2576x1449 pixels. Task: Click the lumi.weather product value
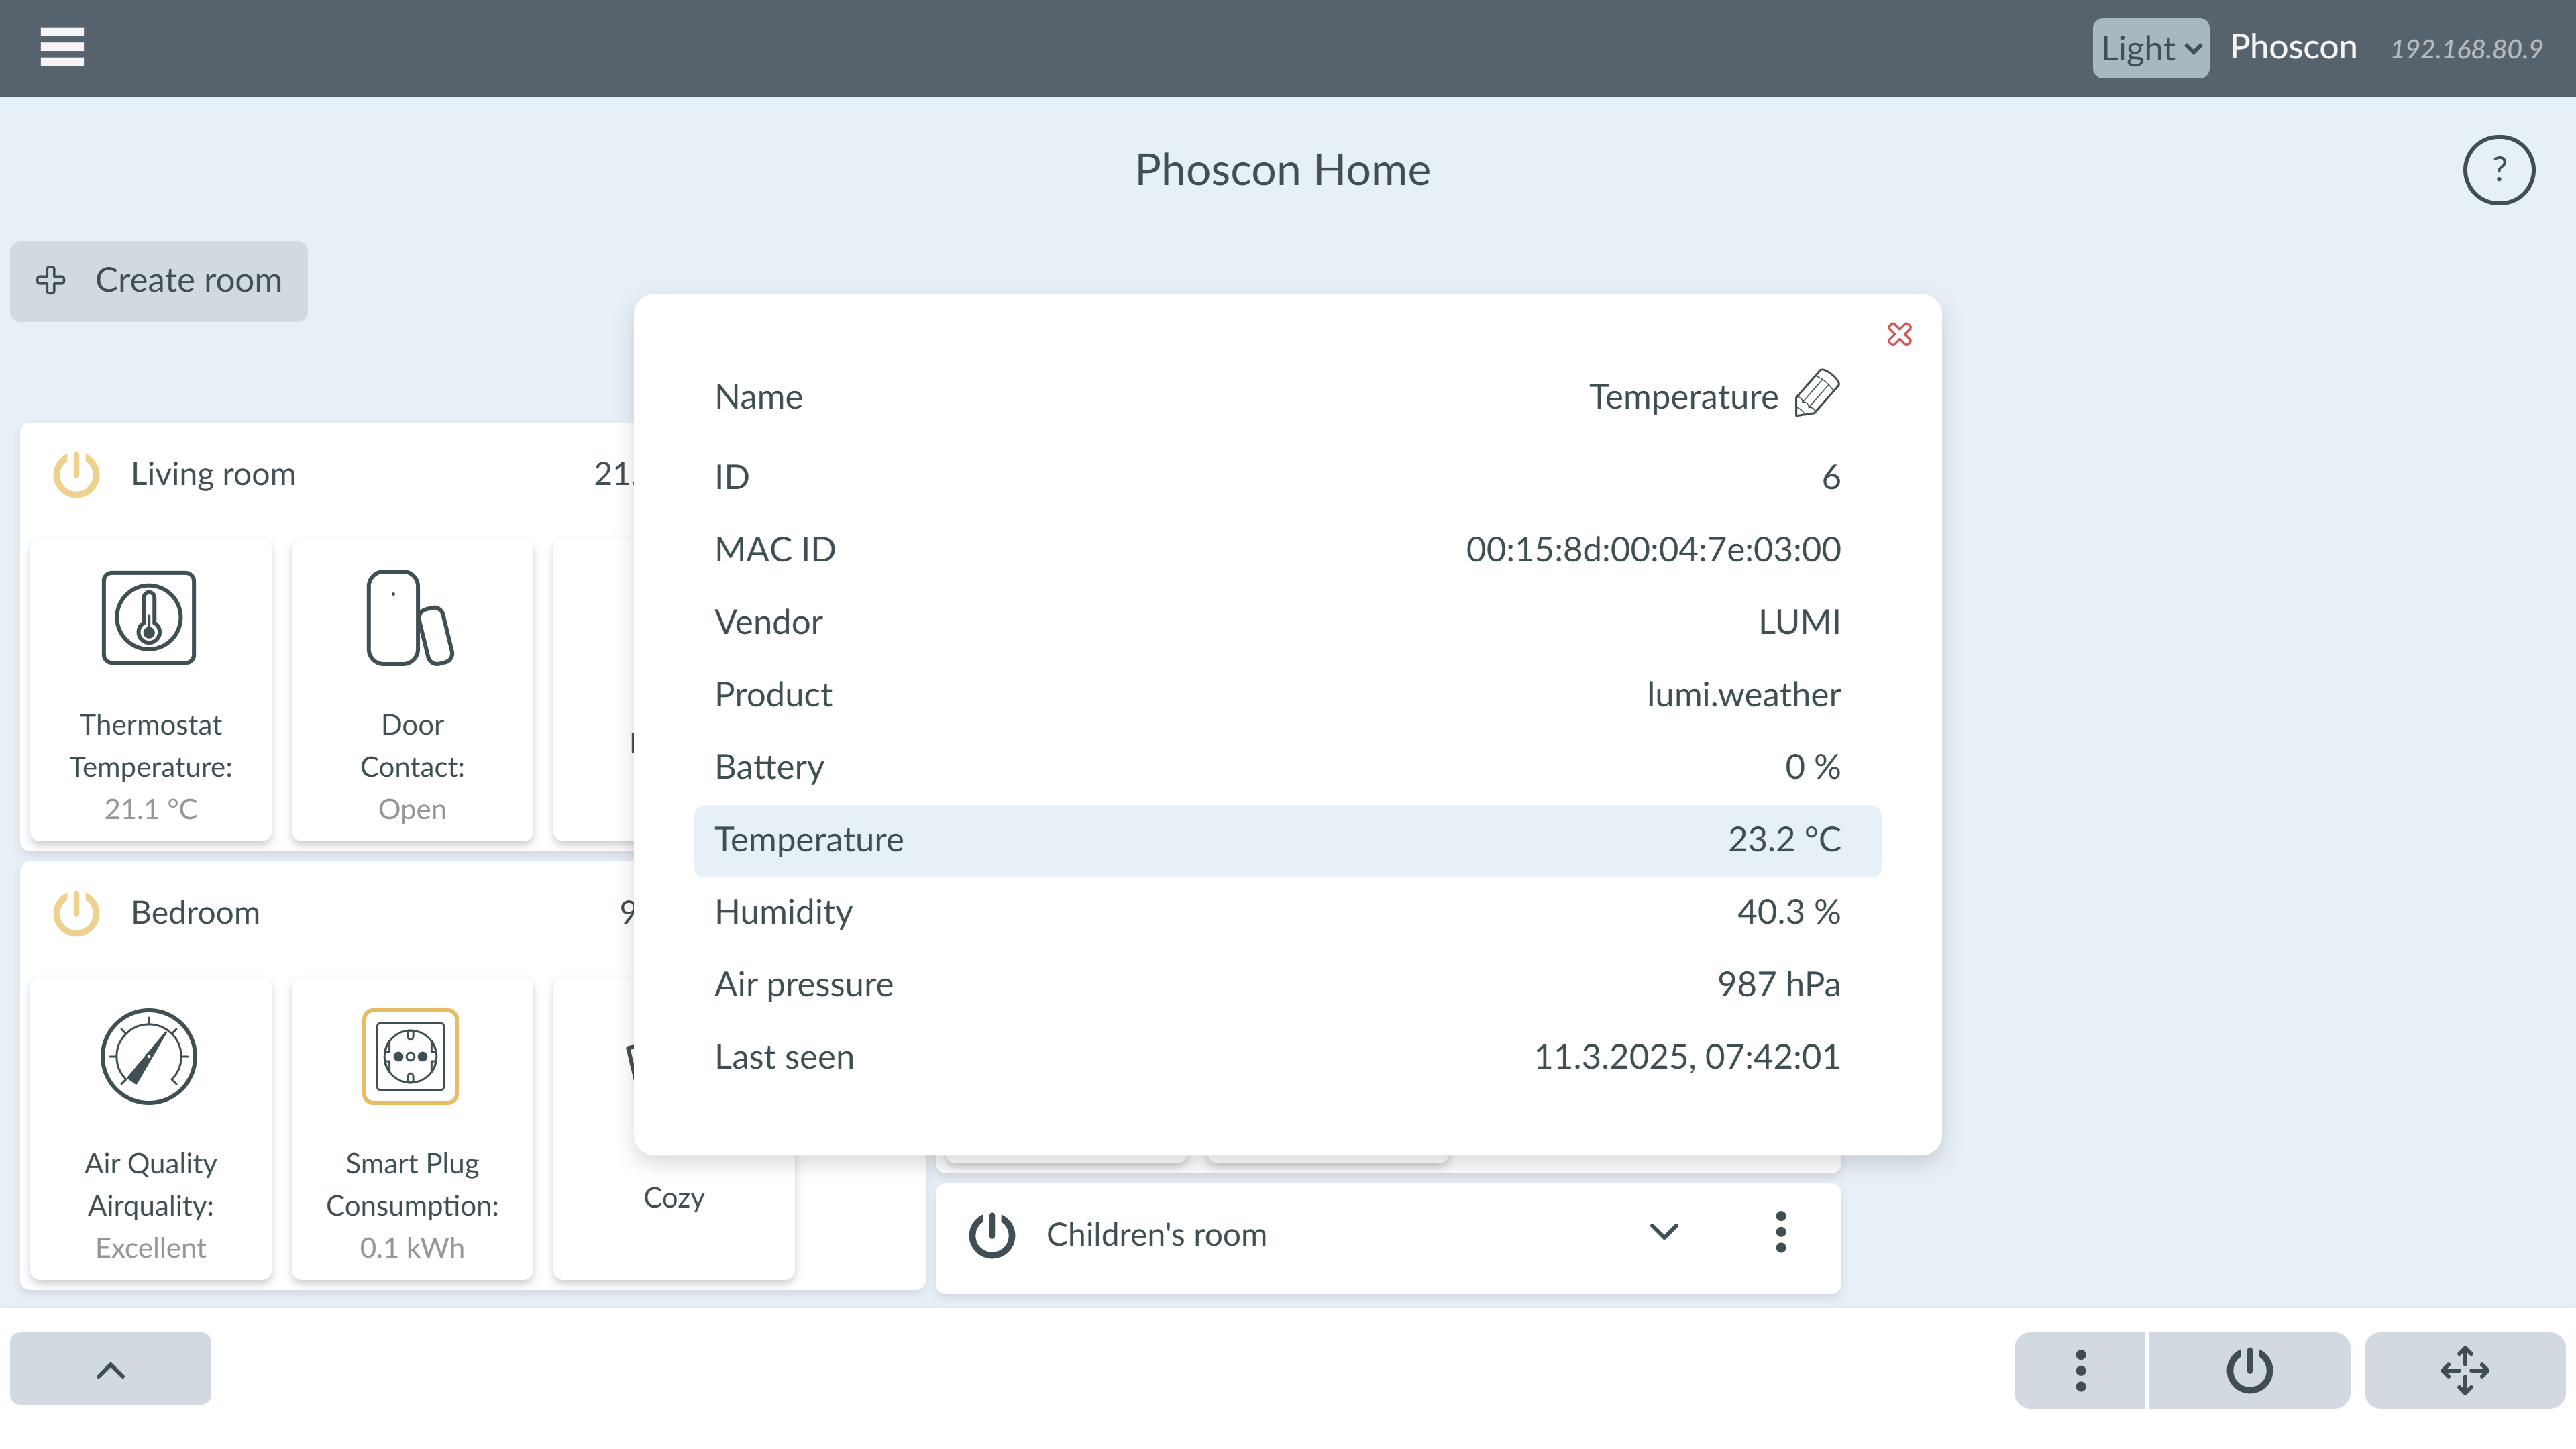click(1743, 695)
